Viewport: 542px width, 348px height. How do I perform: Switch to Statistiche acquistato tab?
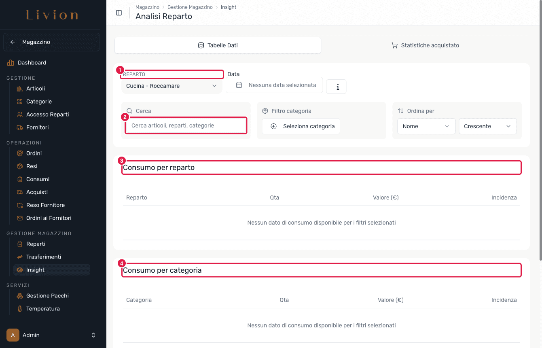coord(425,45)
